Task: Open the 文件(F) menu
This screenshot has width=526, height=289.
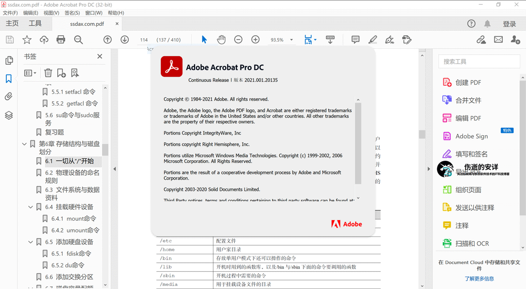Action: click(11, 13)
